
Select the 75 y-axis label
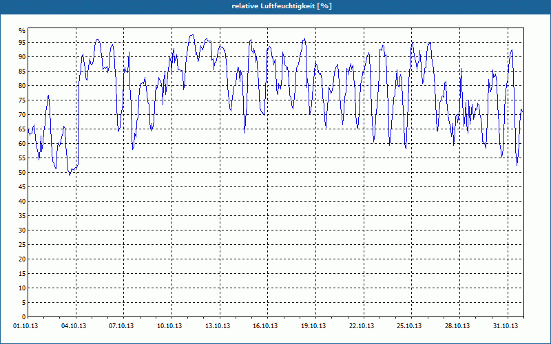pos(22,100)
